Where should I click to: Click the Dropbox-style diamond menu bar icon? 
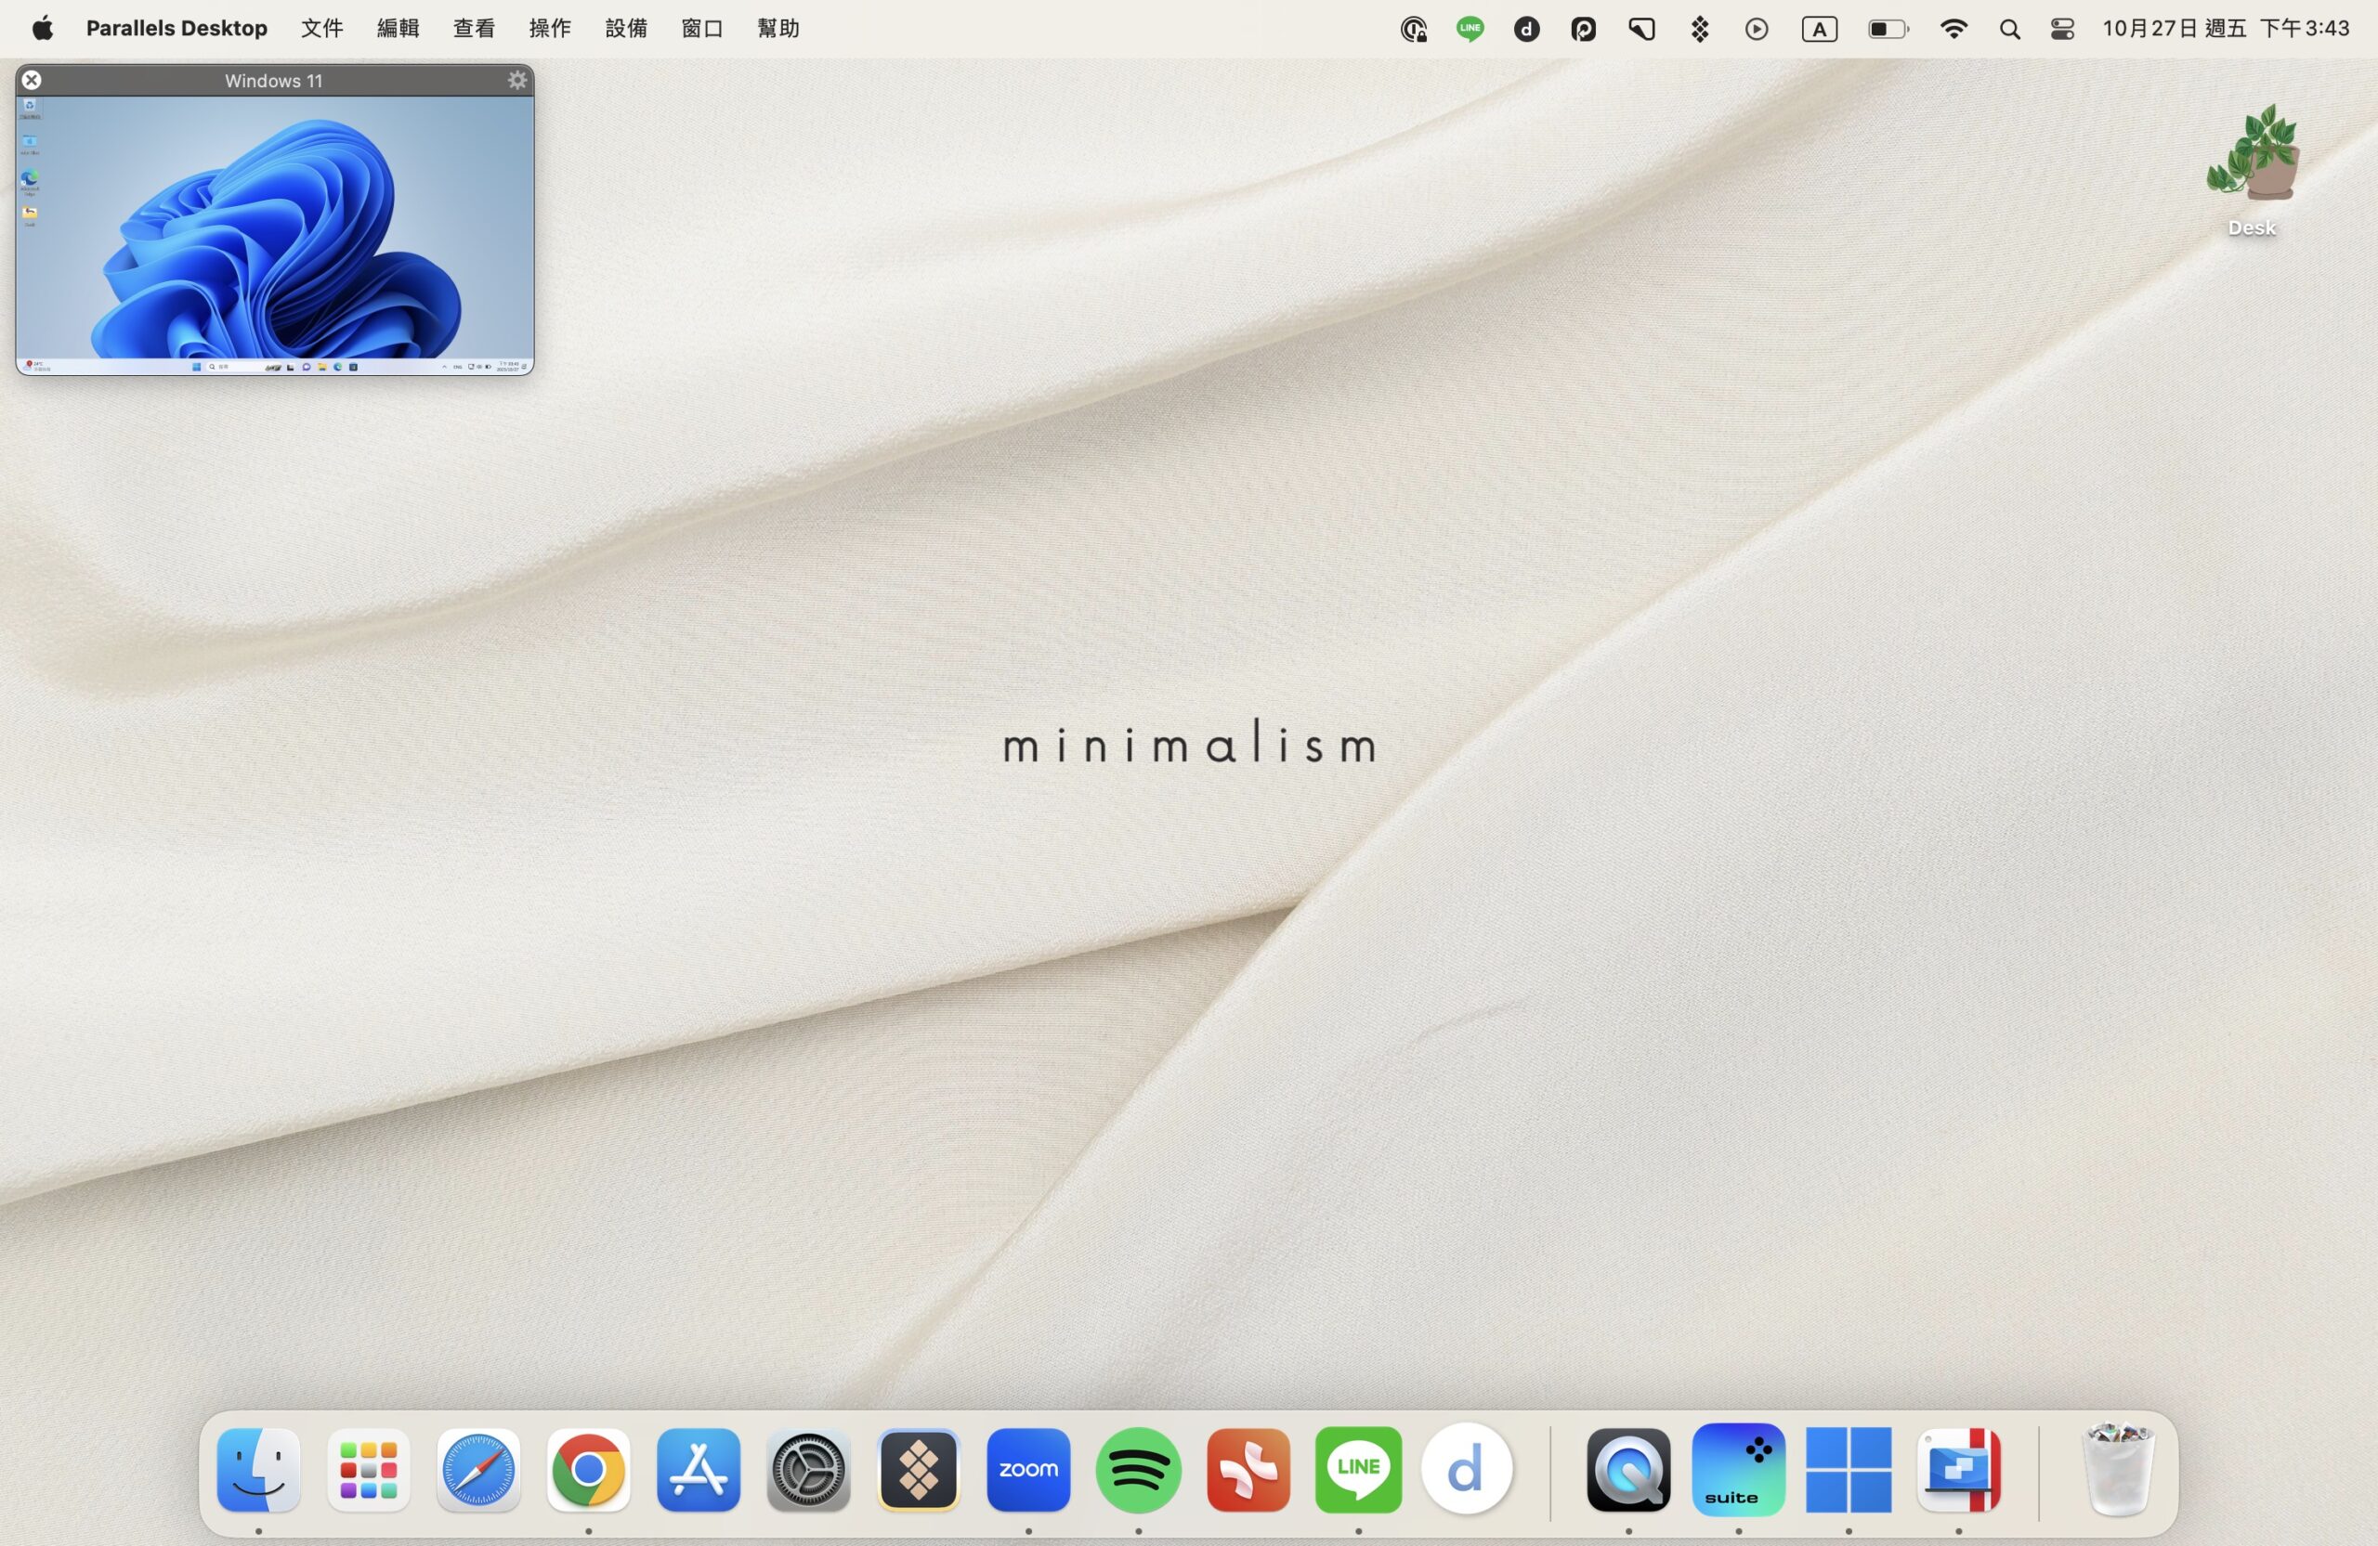1700,29
